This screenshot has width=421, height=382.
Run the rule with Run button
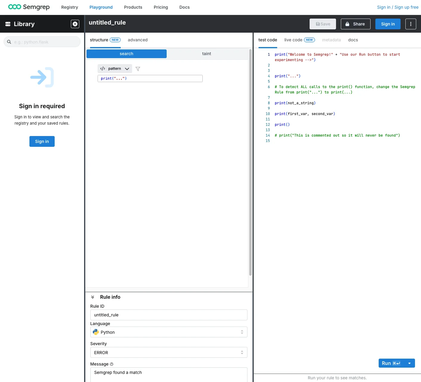[x=391, y=363]
